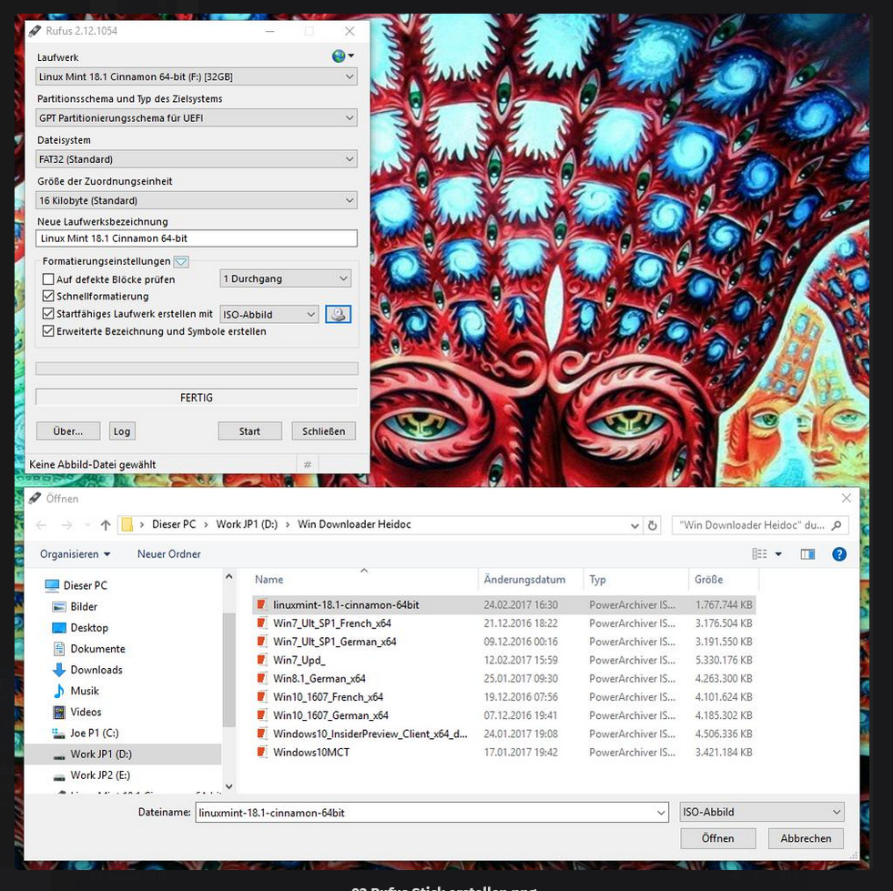Click the search magnifier icon
Image resolution: width=893 pixels, height=891 pixels.
click(x=836, y=525)
